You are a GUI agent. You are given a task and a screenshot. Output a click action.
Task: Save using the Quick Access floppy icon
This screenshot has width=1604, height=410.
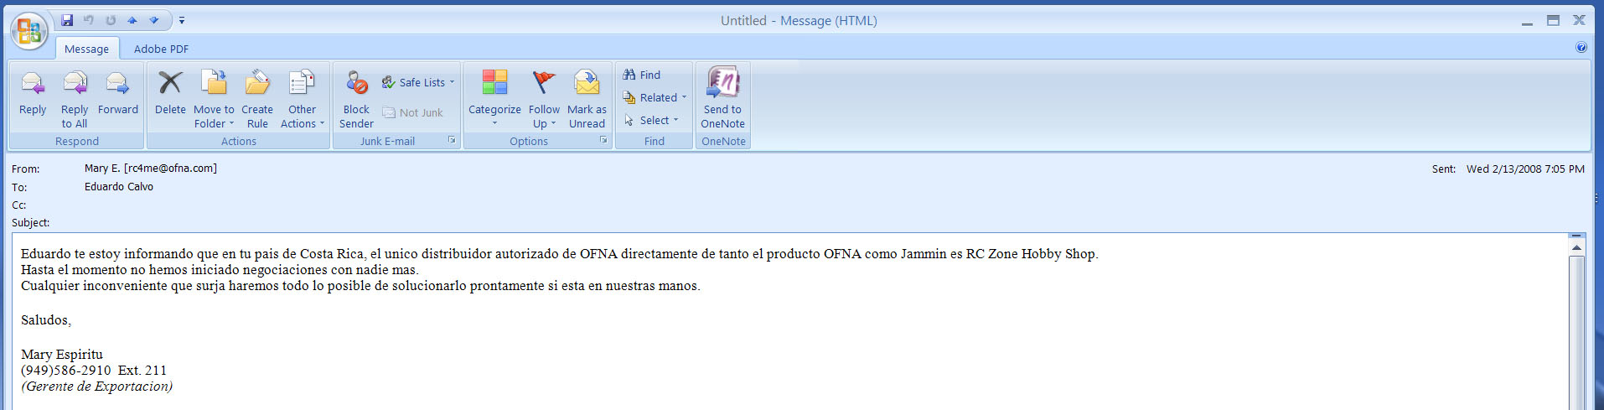67,20
